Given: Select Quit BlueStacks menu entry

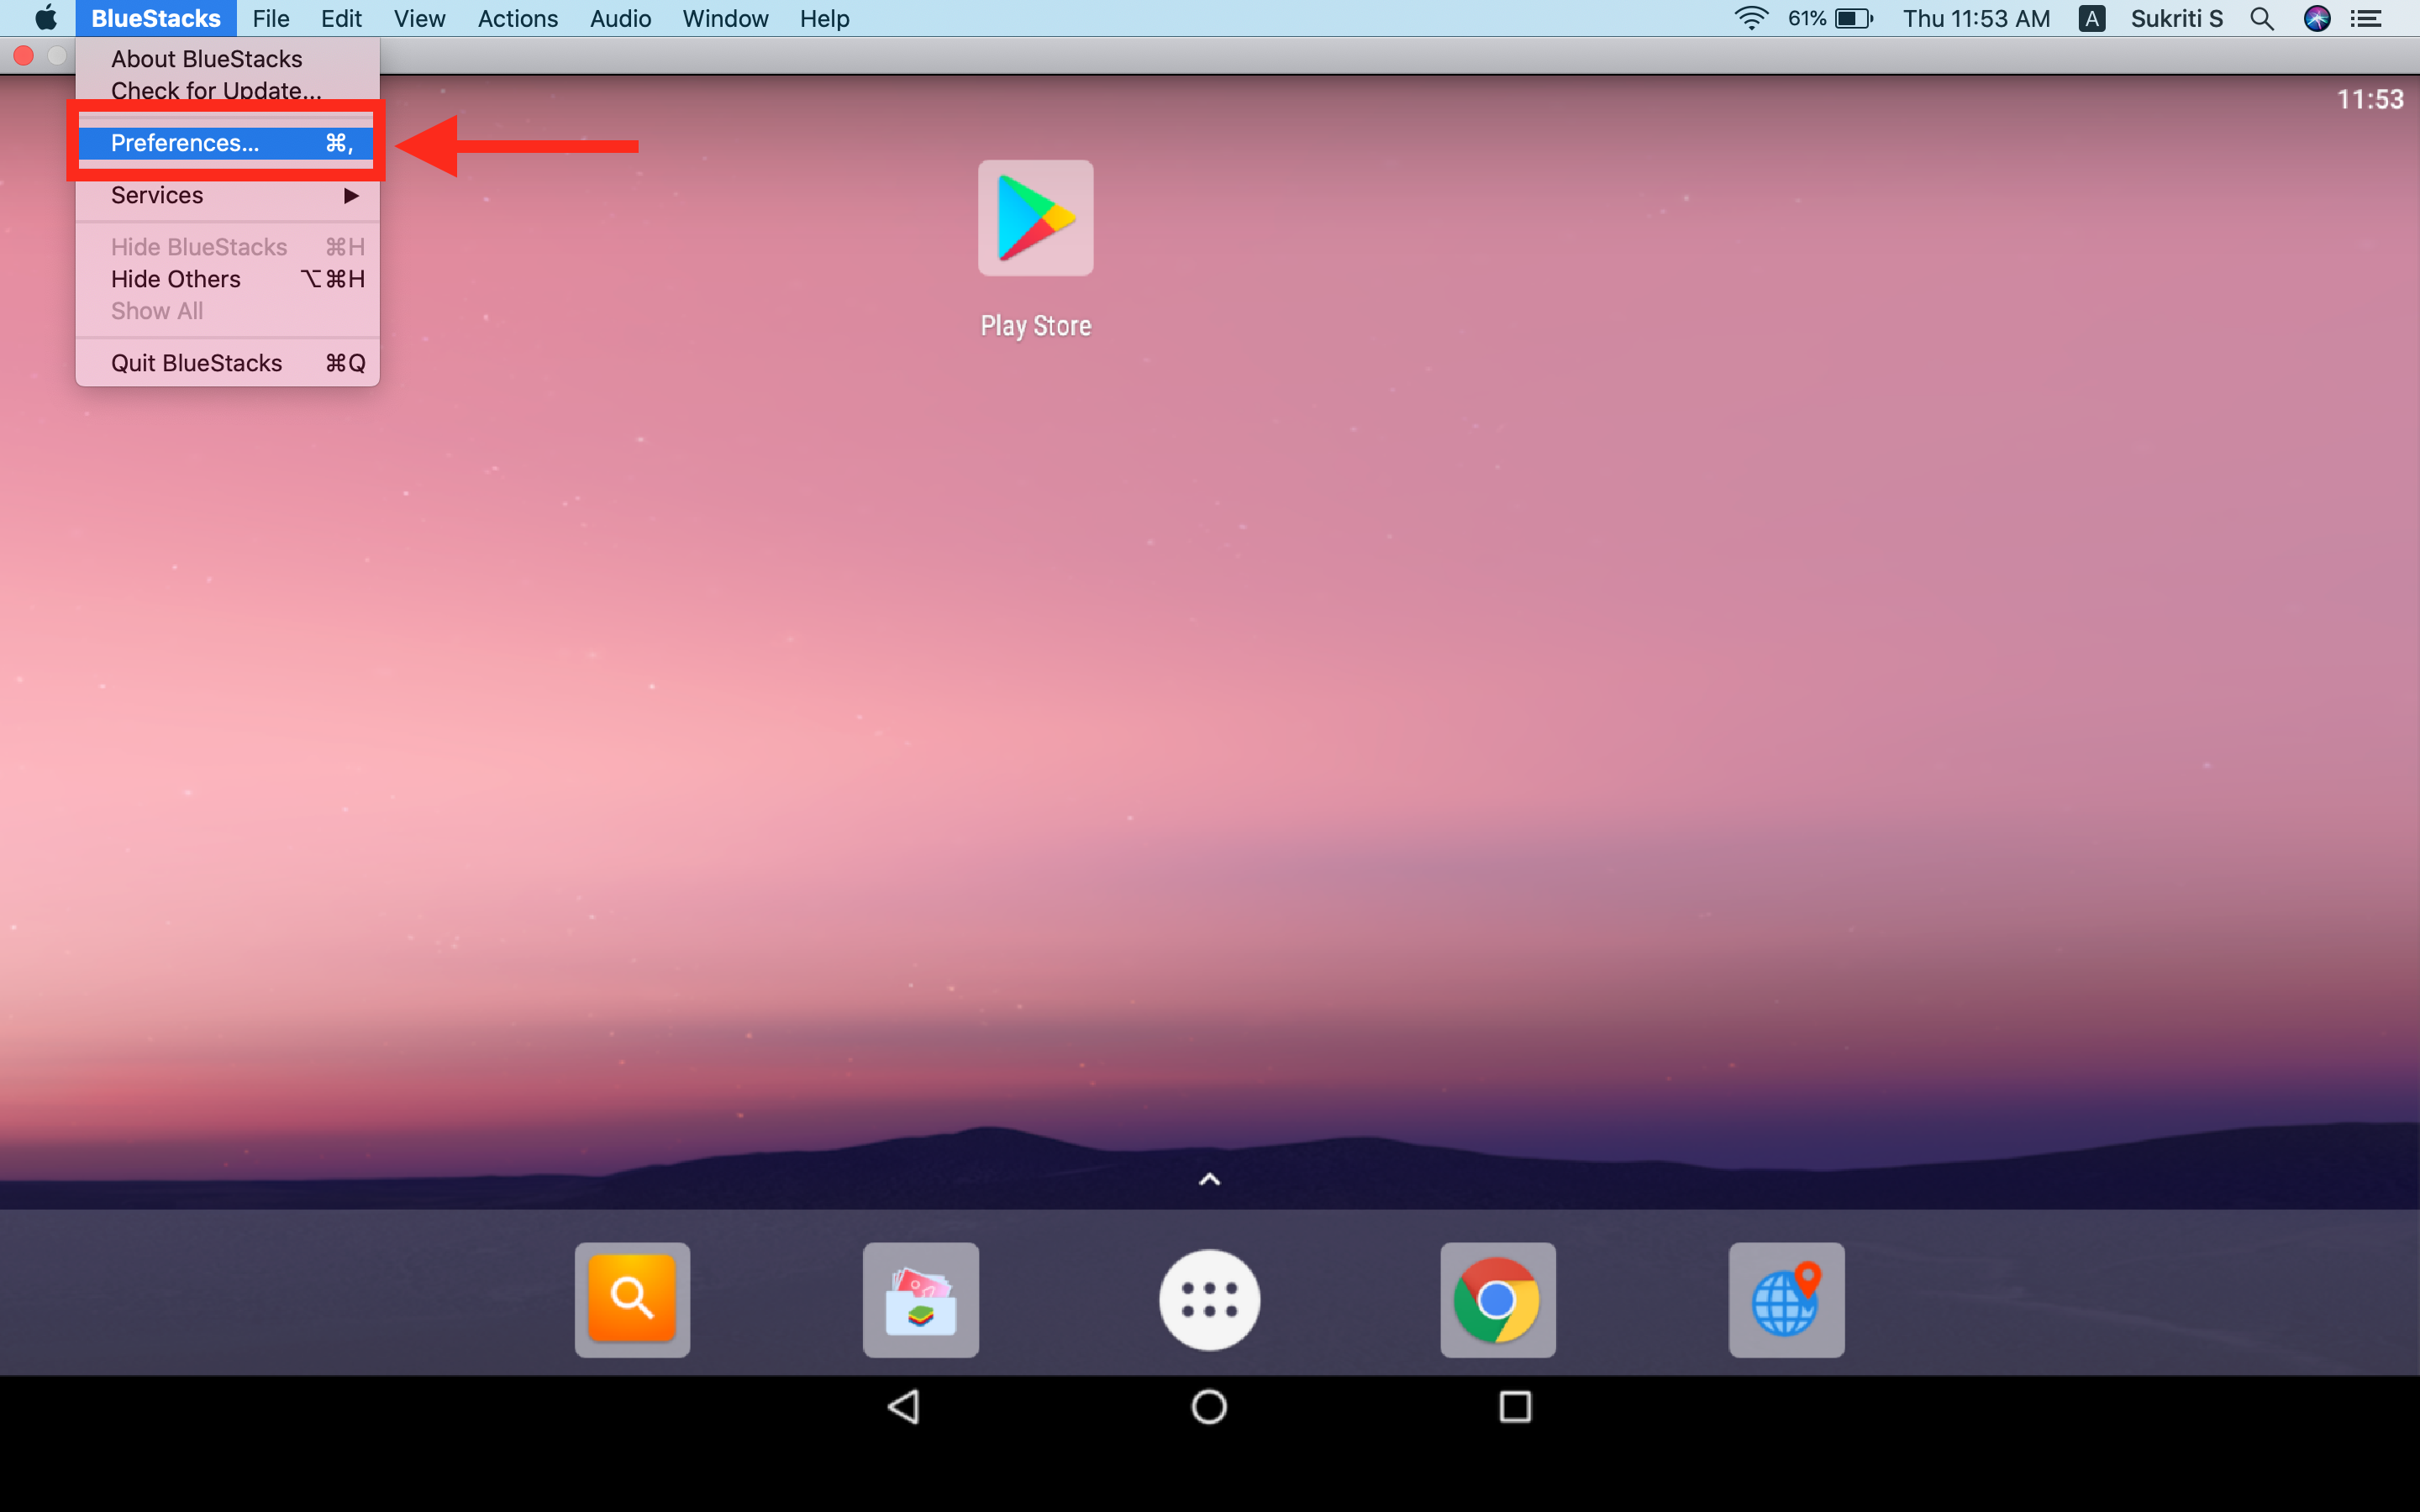Looking at the screenshot, I should pyautogui.click(x=195, y=360).
